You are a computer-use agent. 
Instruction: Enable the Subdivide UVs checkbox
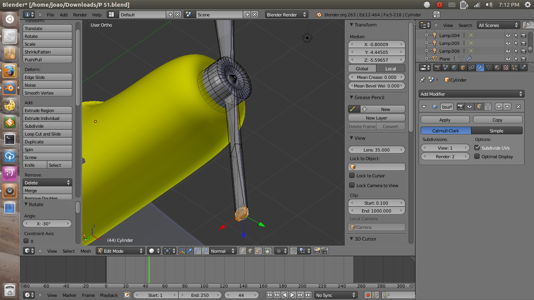477,148
